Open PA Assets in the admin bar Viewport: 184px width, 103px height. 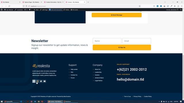74,10
